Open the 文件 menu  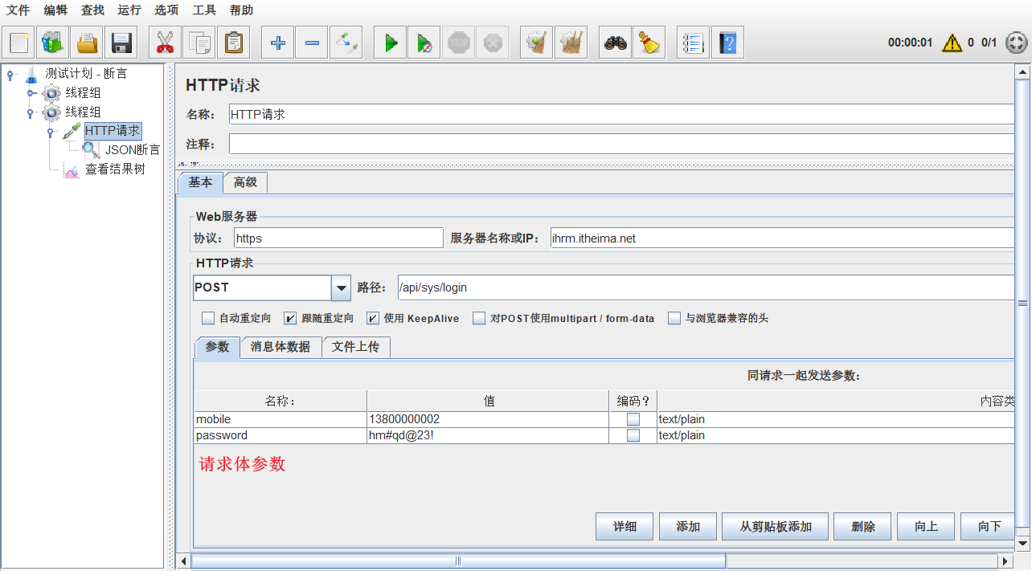[18, 10]
